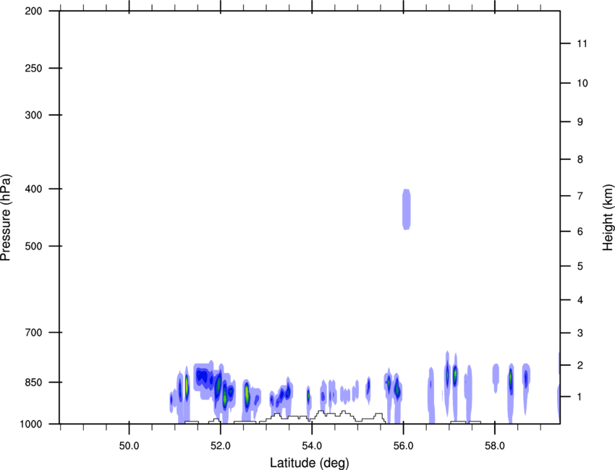Click the green-cored cell near 52.6° latitude
Viewport: 615px width, 470px height.
tap(247, 393)
